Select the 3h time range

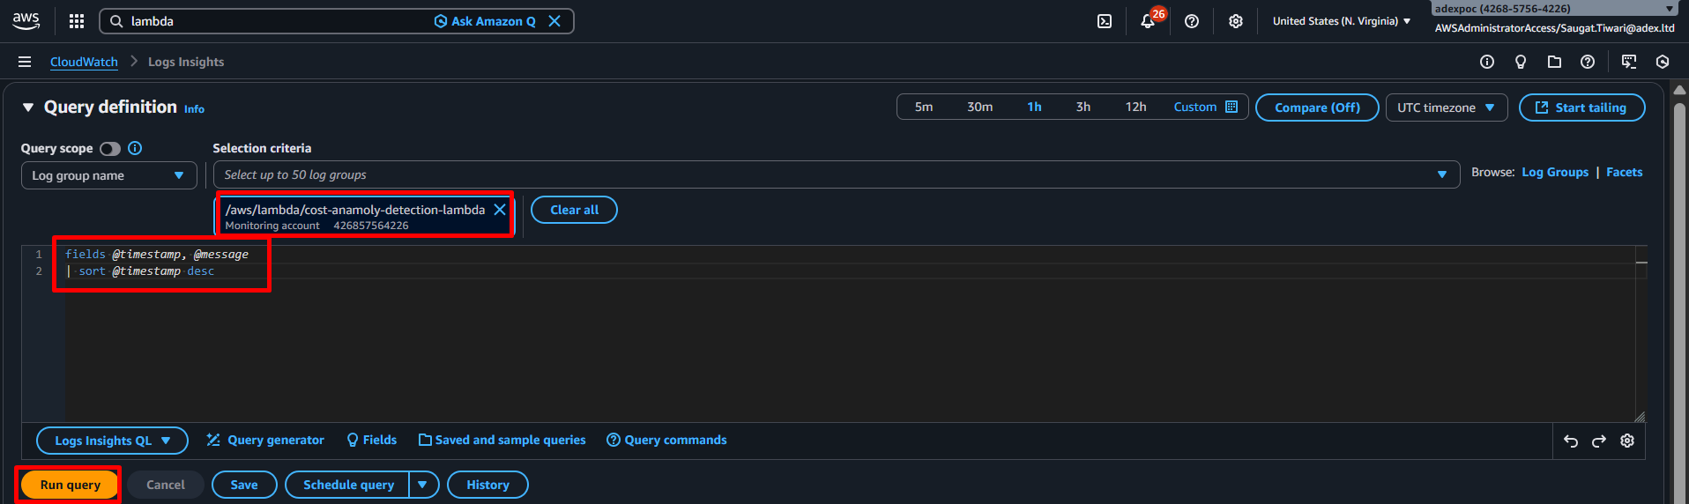1083,107
